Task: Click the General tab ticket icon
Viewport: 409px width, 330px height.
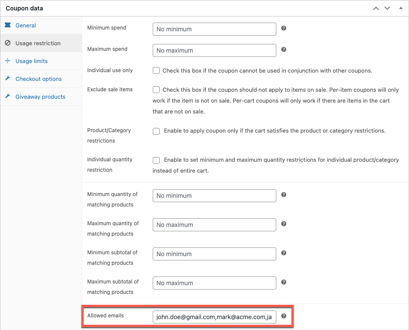Action: (x=8, y=25)
